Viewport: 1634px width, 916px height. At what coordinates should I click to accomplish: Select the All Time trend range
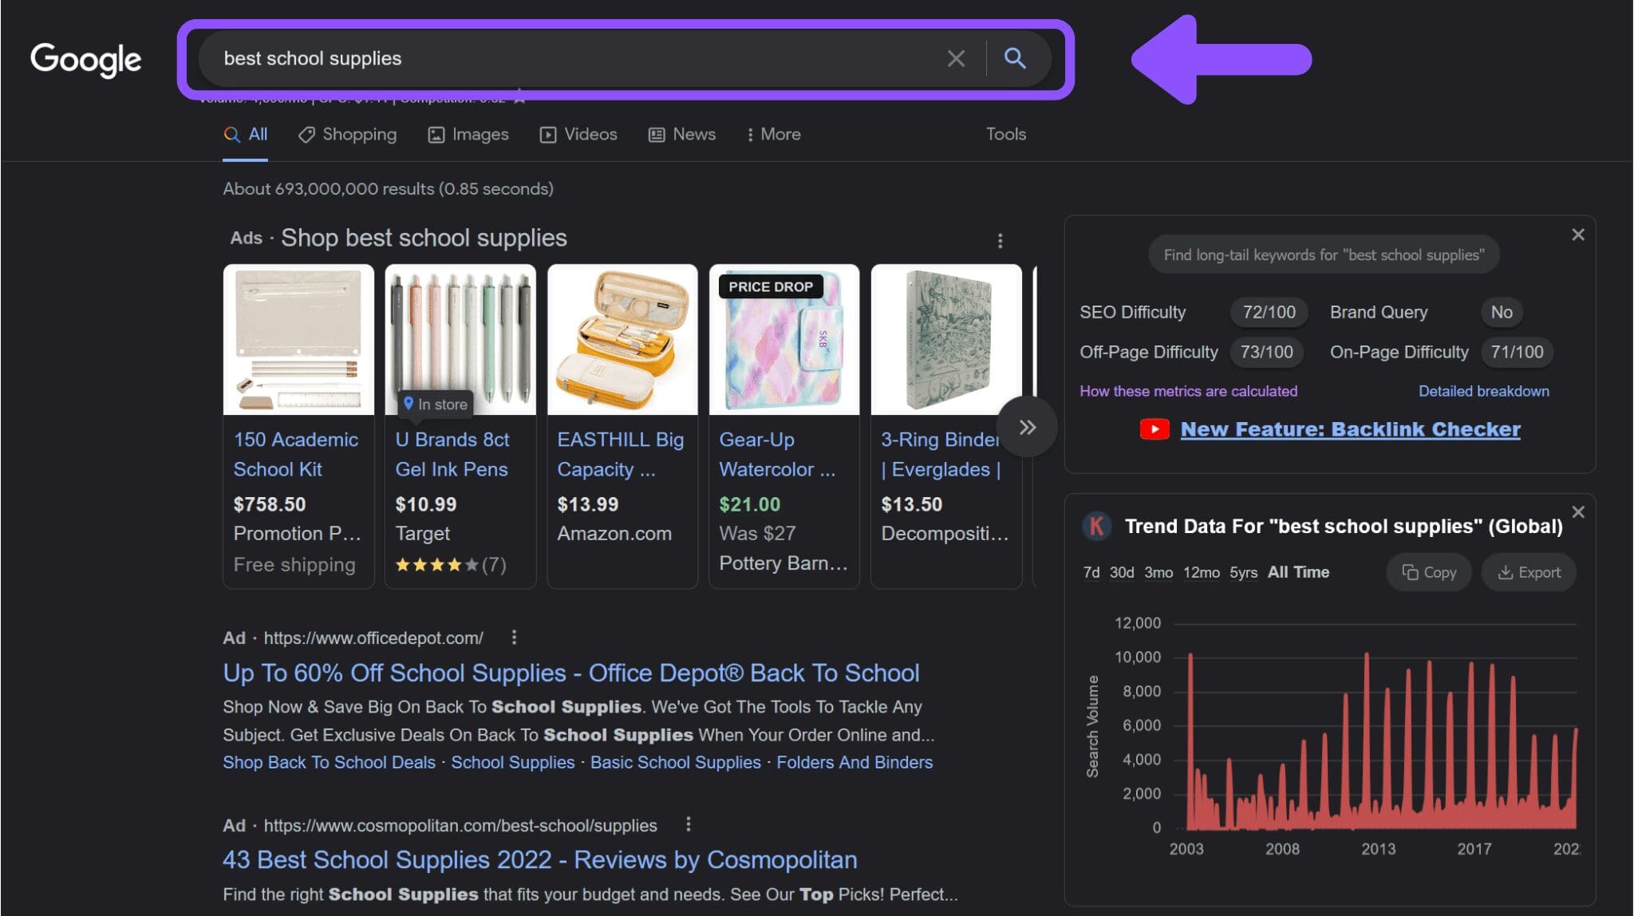click(x=1298, y=572)
